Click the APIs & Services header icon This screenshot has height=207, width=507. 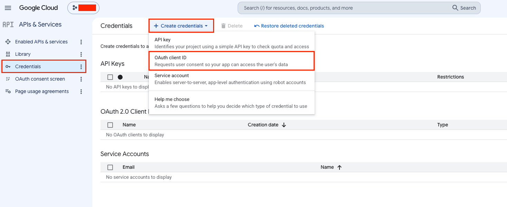click(8, 24)
